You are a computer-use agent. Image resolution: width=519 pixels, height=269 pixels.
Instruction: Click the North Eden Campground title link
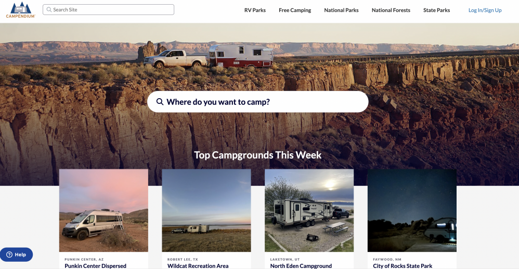301,266
